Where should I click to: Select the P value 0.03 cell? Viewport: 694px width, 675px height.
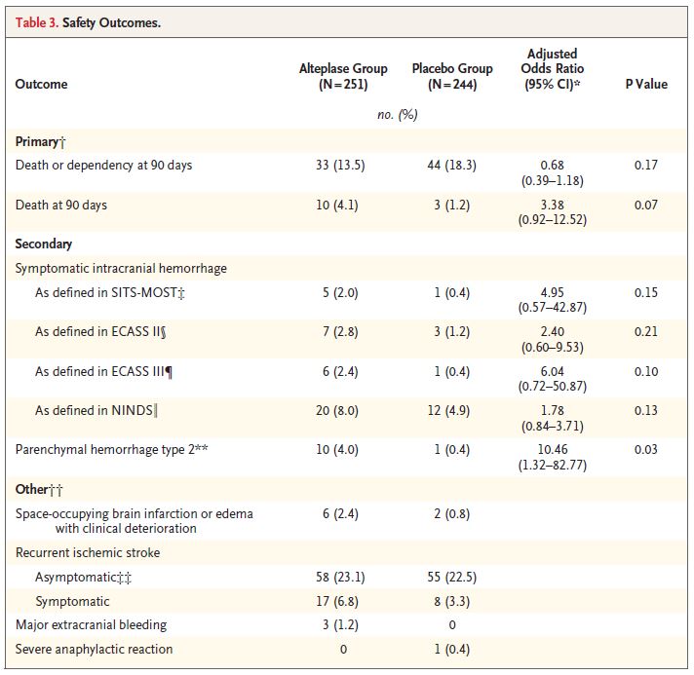coord(646,449)
